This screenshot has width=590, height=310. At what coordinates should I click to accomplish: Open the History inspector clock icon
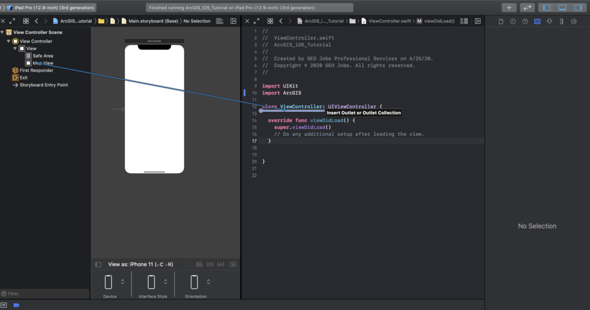(x=513, y=21)
